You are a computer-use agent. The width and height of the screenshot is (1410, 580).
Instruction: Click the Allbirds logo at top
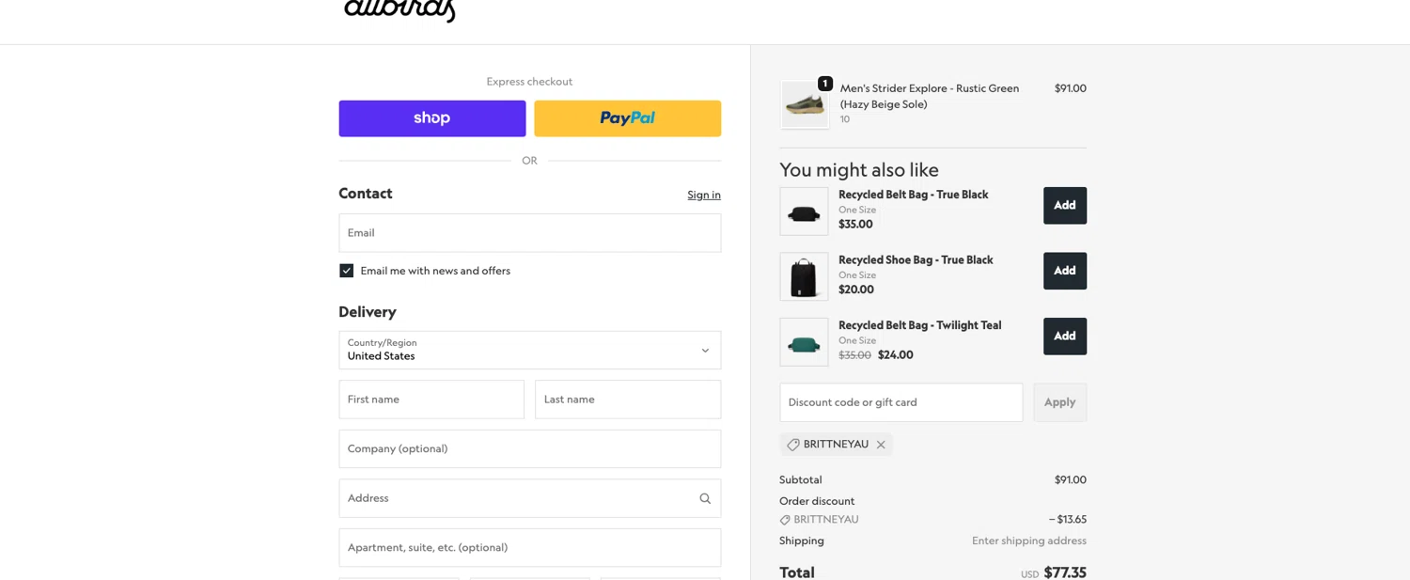pos(399,10)
